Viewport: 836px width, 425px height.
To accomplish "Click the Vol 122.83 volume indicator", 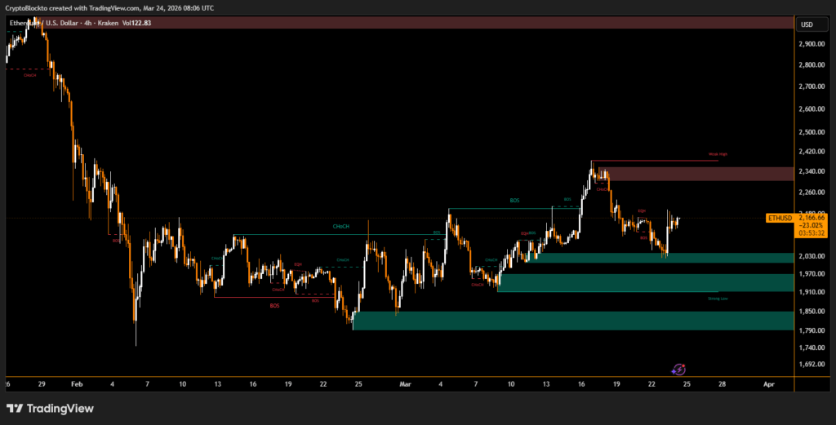I will point(135,23).
